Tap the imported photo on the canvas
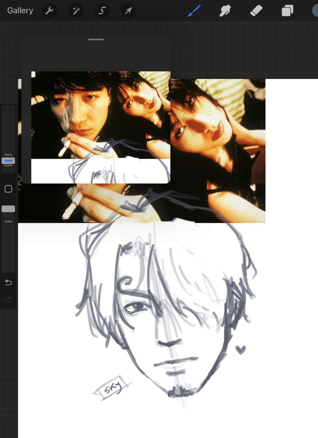This screenshot has height=438, width=318. [x=218, y=150]
